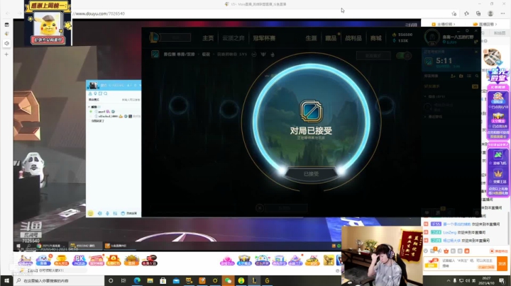Click the browser address bar URL
The height and width of the screenshot is (286, 511).
tap(99, 13)
